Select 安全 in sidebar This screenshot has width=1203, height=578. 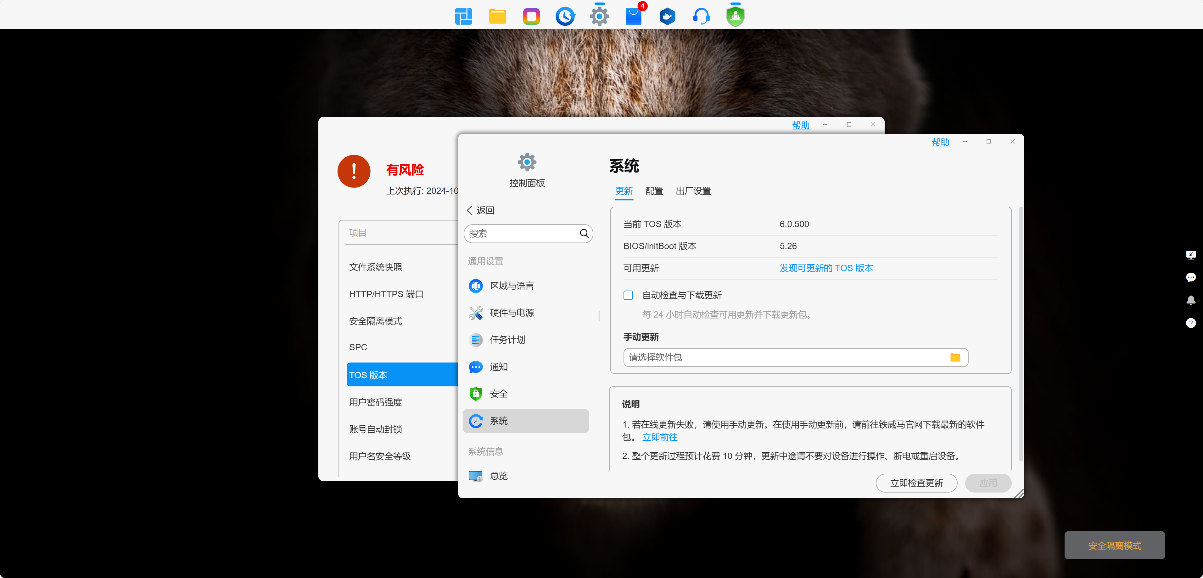click(x=525, y=394)
